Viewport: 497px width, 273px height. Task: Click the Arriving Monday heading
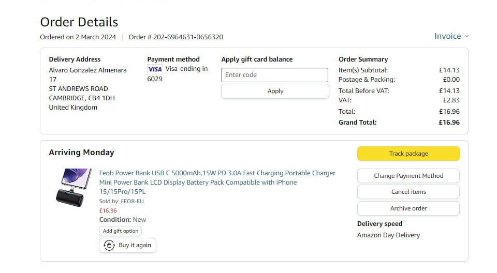81,153
